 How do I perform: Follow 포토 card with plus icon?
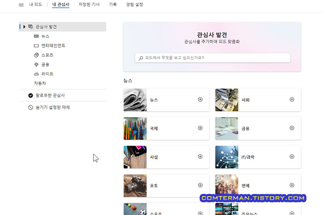click(x=200, y=185)
